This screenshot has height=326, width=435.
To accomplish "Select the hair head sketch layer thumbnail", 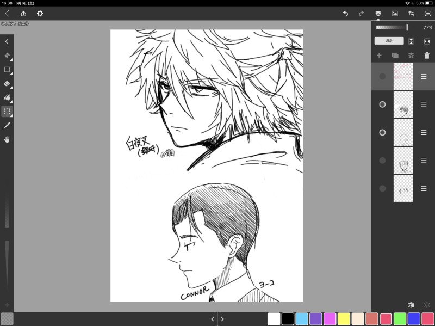I will point(403,104).
